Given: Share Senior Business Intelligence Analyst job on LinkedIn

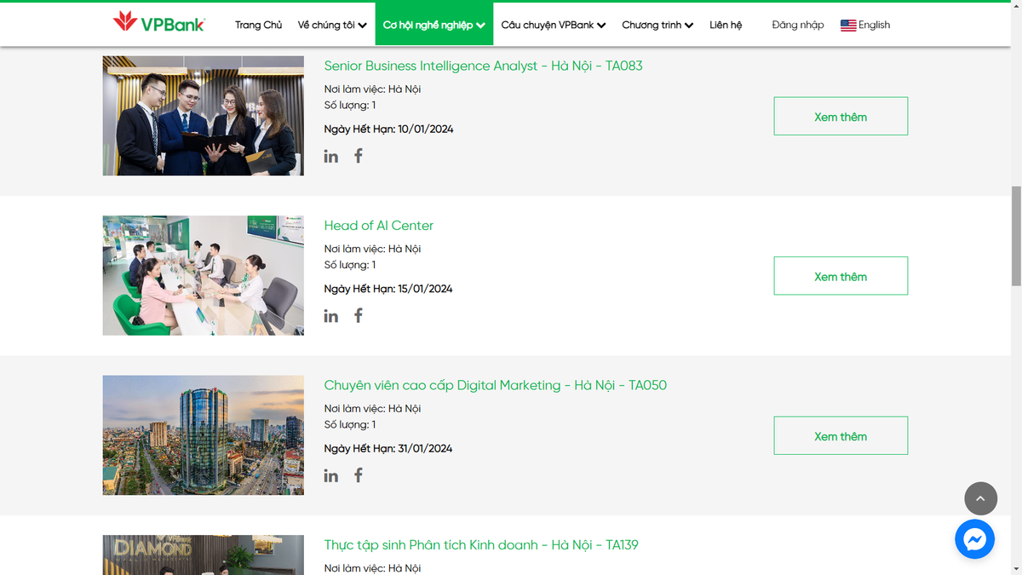Looking at the screenshot, I should (x=331, y=156).
